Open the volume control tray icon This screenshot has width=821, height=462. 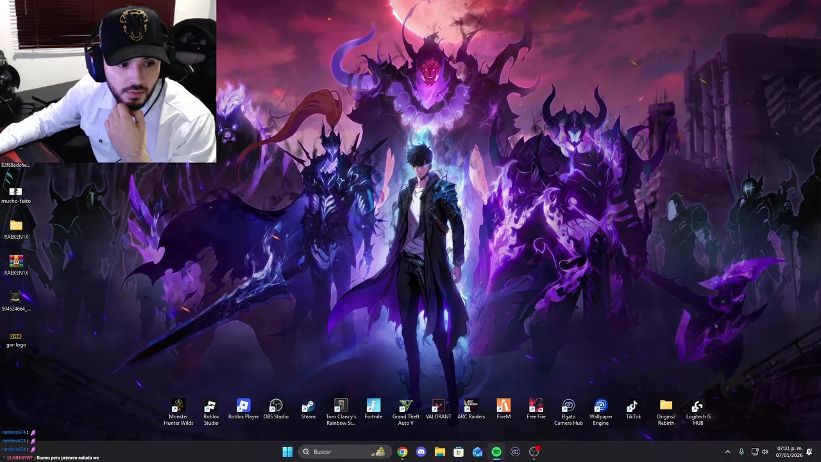[x=765, y=452]
